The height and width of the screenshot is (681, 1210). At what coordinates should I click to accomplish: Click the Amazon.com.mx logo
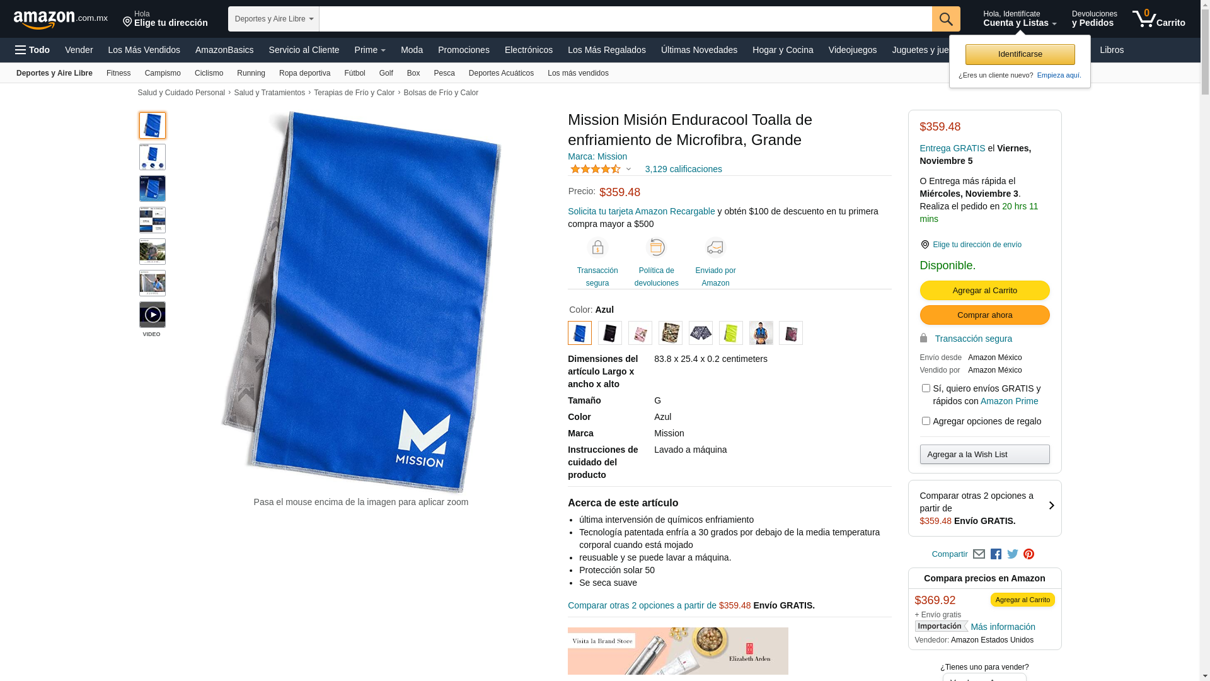60,19
